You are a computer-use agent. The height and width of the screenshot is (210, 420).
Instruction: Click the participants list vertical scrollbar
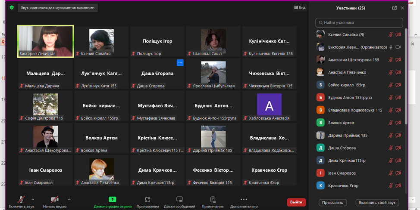(x=406, y=77)
